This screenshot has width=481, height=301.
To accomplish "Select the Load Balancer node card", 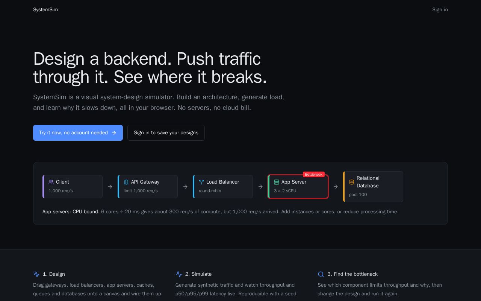I will click(x=223, y=187).
